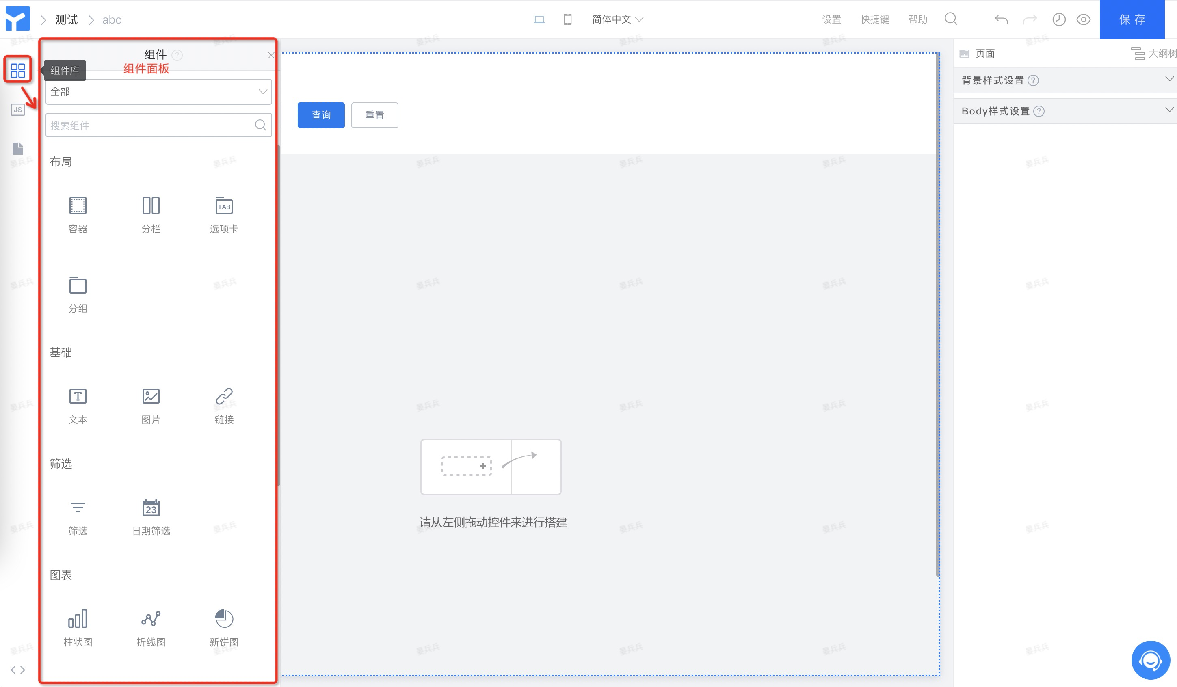Click help icon beside Body样式设置
Image resolution: width=1177 pixels, height=687 pixels.
point(1039,111)
